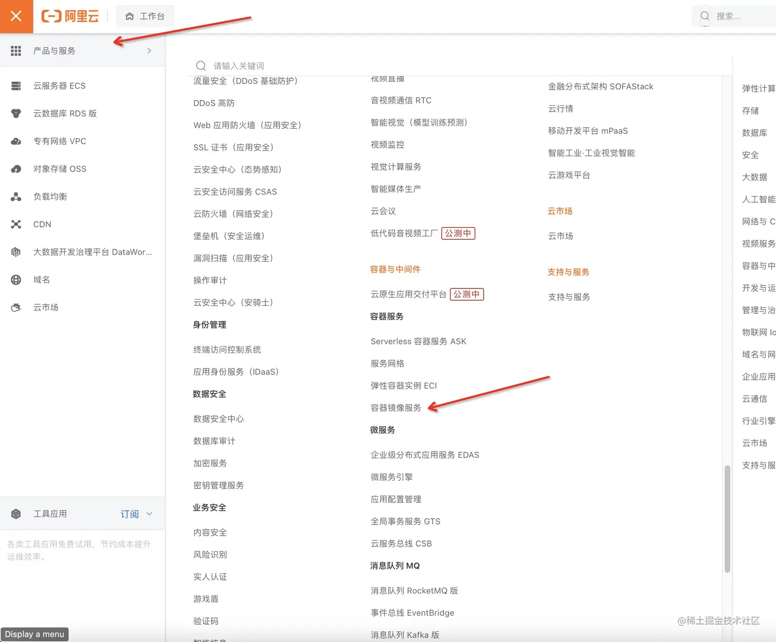Click the 订阅 link
Screen dimensions: 776x642
point(129,514)
